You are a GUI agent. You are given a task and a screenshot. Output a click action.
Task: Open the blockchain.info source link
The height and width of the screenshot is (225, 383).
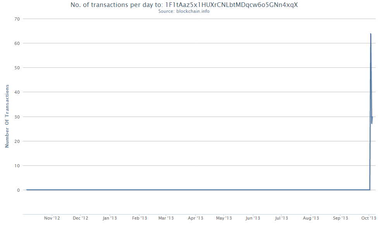pyautogui.click(x=184, y=11)
